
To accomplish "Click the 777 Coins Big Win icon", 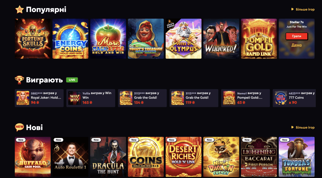I will [x=281, y=98].
